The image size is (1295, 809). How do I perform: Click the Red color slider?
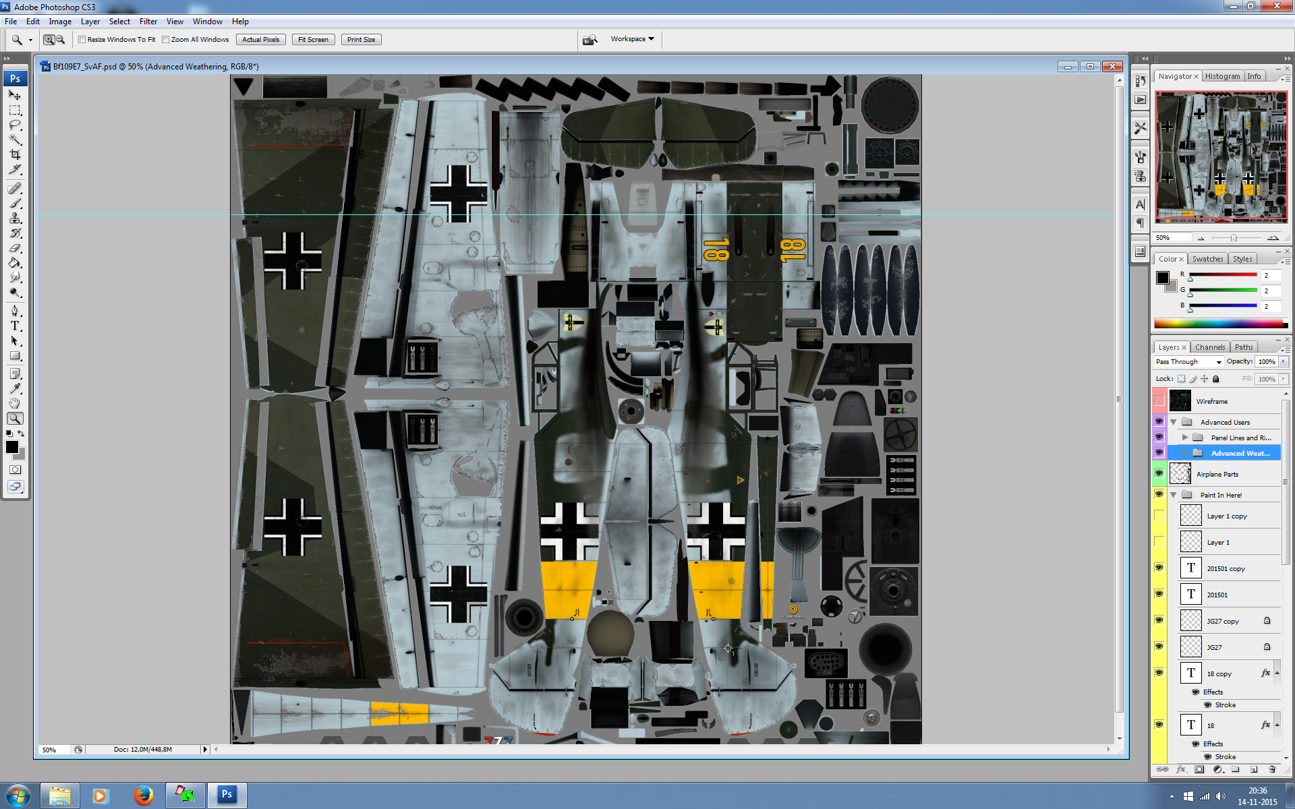(x=1222, y=275)
